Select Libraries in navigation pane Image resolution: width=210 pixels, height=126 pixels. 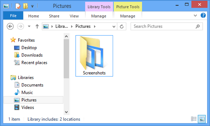[x=26, y=78]
